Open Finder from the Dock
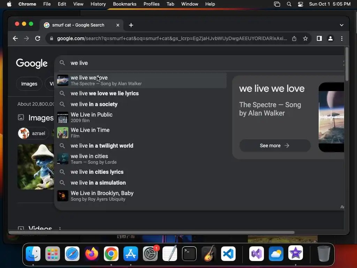The height and width of the screenshot is (268, 357). [x=33, y=253]
